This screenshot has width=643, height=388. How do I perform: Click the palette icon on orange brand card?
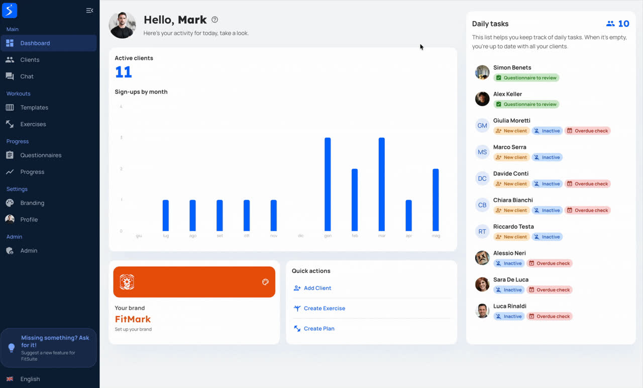265,282
